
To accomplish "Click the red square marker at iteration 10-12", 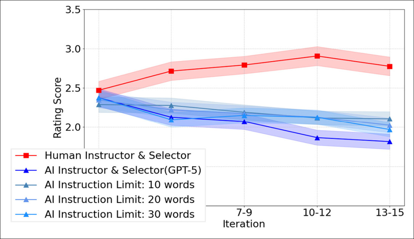I will [x=317, y=56].
